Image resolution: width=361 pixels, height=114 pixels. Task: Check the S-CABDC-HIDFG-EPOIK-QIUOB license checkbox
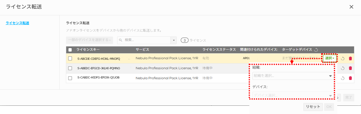(70, 78)
